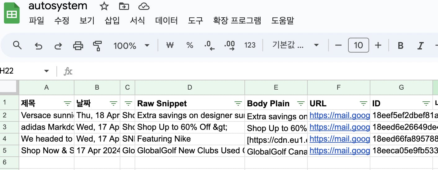The height and width of the screenshot is (170, 438).
Task: Open the 수정 menu
Action: 62,21
